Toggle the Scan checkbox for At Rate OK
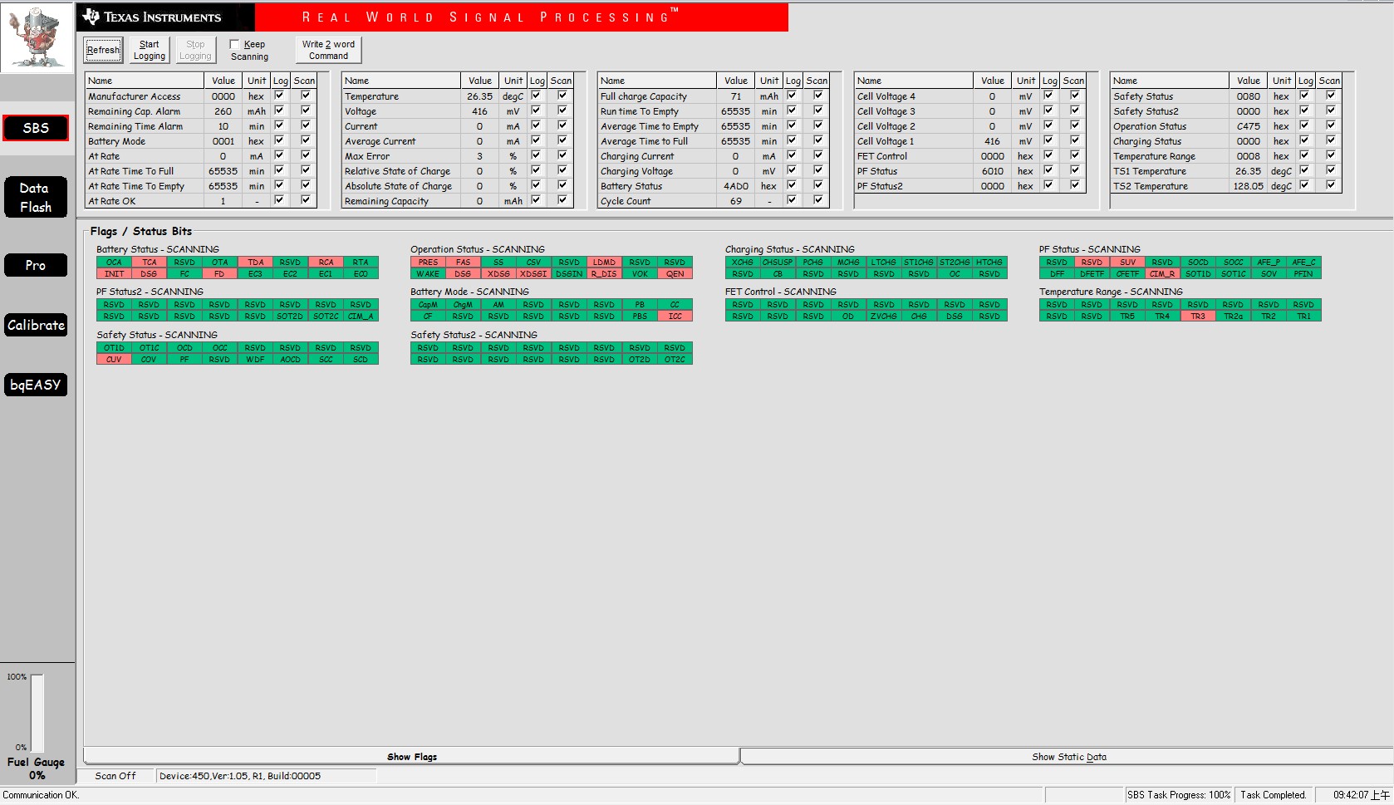The width and height of the screenshot is (1394, 805). pos(306,200)
